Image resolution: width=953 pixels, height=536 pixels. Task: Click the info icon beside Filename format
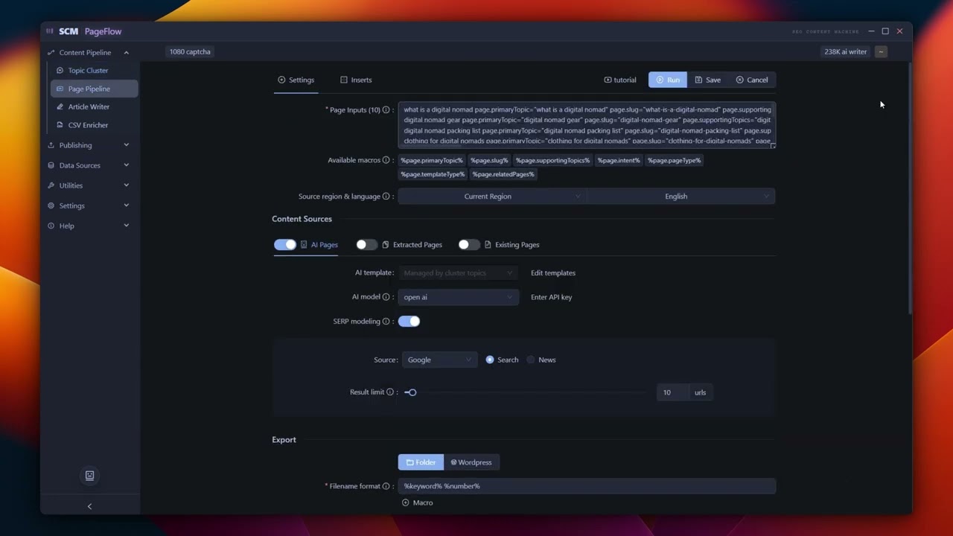(386, 486)
